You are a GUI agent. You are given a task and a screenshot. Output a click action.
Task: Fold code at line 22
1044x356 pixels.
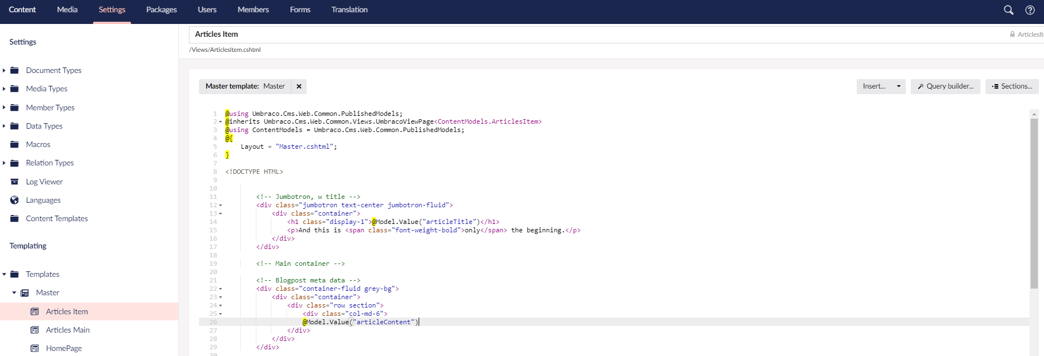point(220,289)
